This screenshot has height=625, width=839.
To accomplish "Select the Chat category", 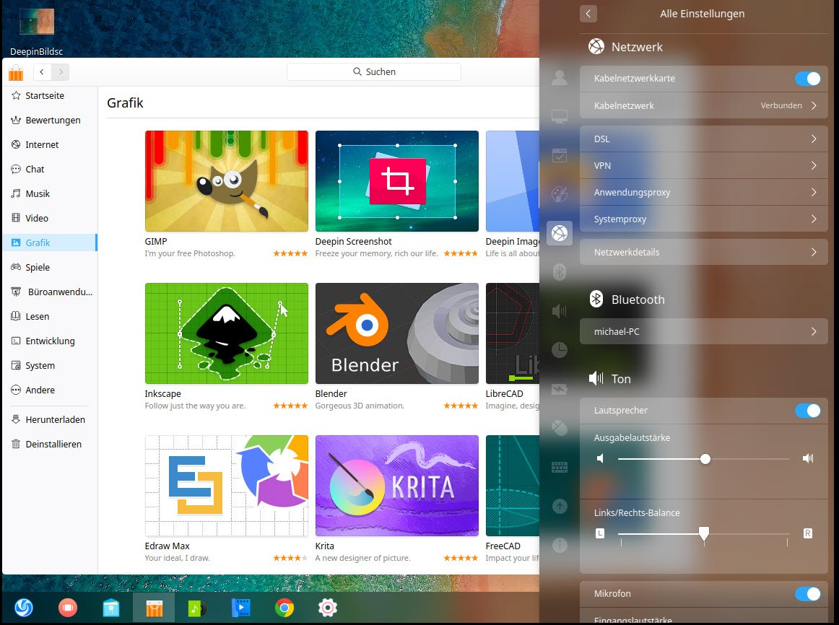I will click(x=49, y=170).
